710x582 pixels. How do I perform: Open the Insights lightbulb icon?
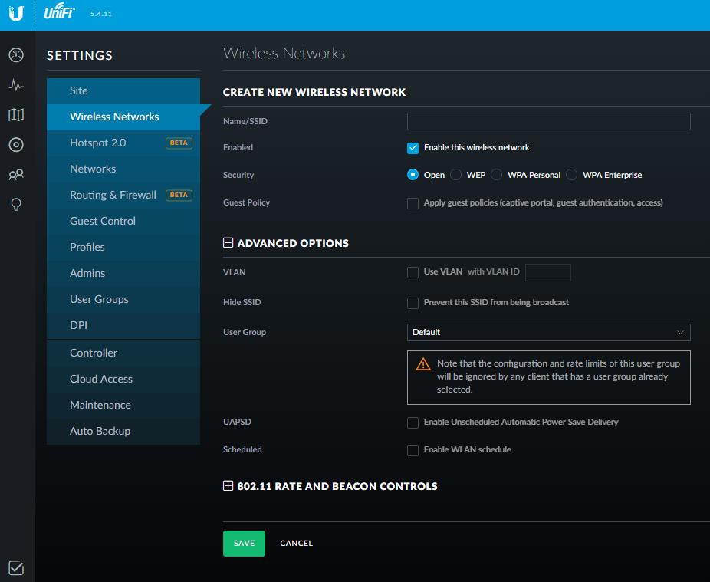[16, 204]
